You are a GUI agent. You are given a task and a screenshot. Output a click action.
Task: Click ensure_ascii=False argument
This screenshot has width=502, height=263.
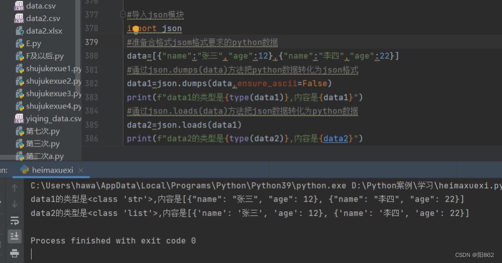282,83
